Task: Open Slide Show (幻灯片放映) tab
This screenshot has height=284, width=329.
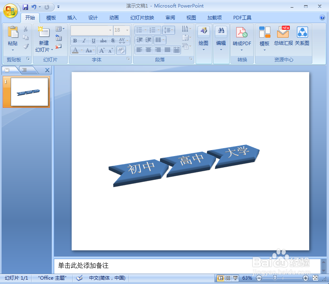Action: click(x=142, y=18)
